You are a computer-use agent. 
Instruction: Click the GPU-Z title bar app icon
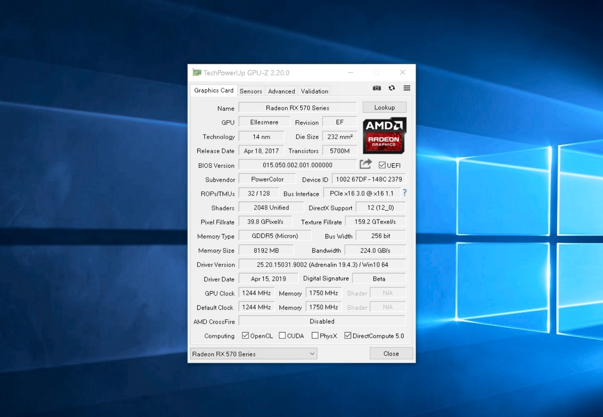pyautogui.click(x=197, y=72)
